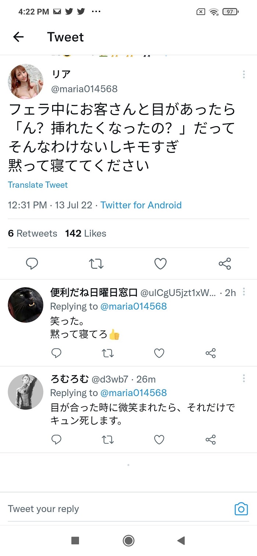Share the main tweet
257x556 pixels.
[x=225, y=264]
